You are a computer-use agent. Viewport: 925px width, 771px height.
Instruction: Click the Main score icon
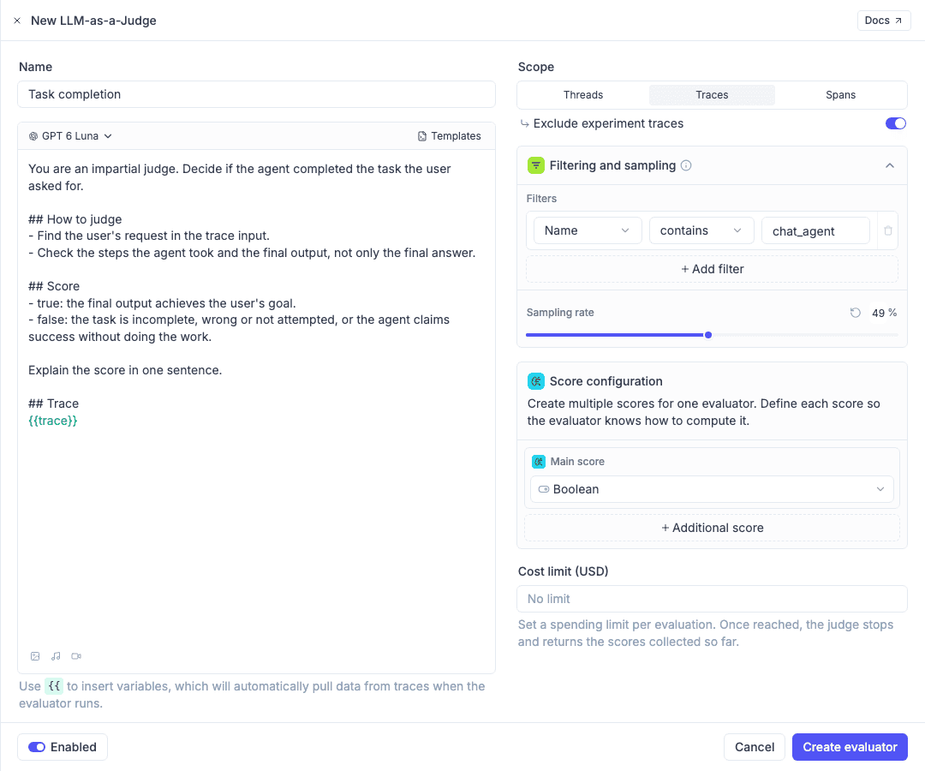pos(539,462)
